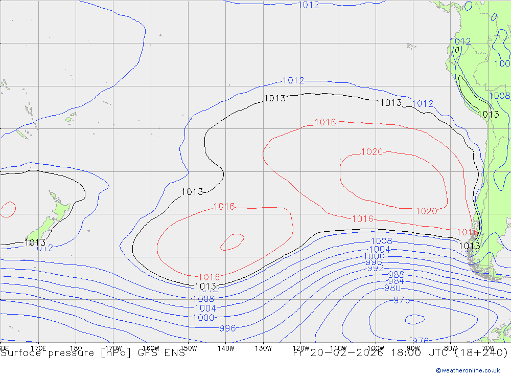The image size is (511, 375).
Task: Open the ©weatheronline.co.uk credit link
Action: 468,370
